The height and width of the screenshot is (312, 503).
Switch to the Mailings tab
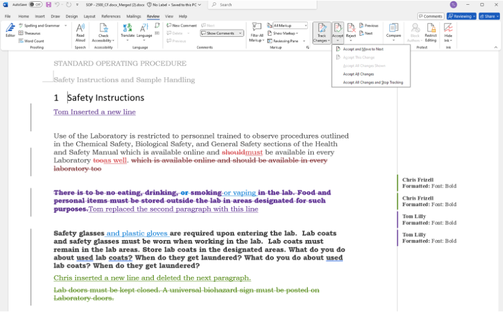134,16
